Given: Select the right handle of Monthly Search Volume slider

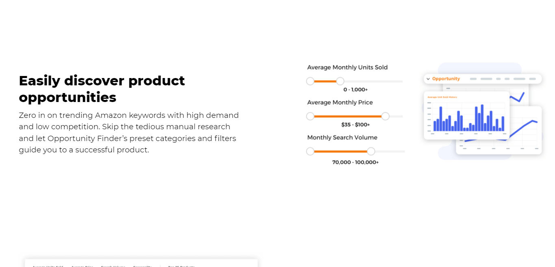Looking at the screenshot, I should click(371, 151).
